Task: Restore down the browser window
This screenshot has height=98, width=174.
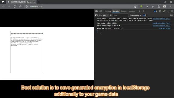Action: point(165,2)
